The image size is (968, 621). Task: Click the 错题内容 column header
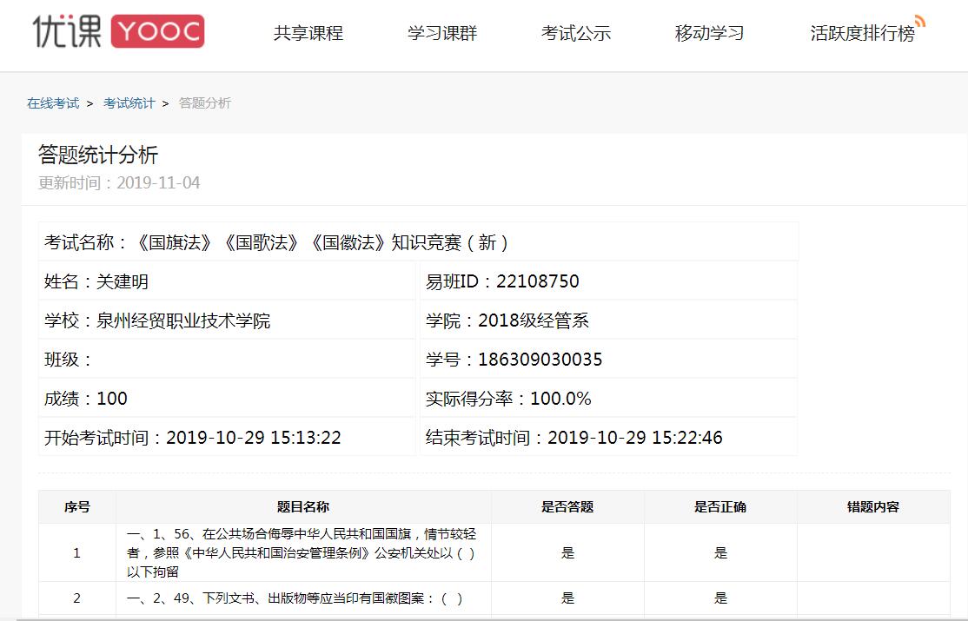pos(873,507)
